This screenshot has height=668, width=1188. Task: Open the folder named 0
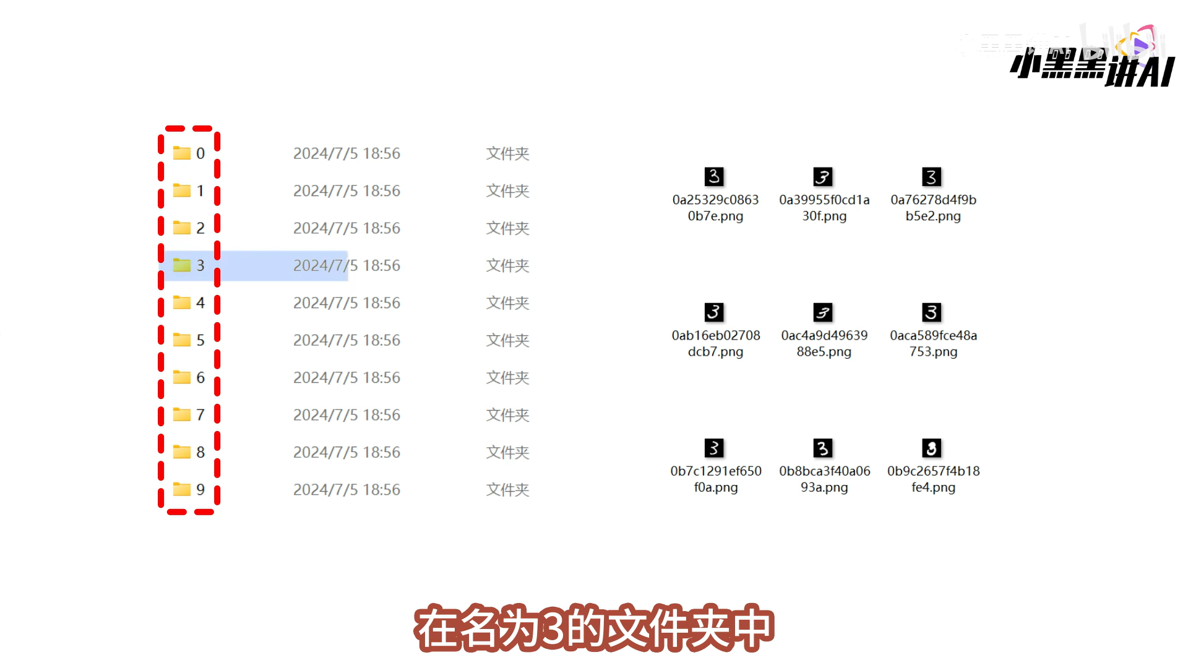pyautogui.click(x=182, y=153)
